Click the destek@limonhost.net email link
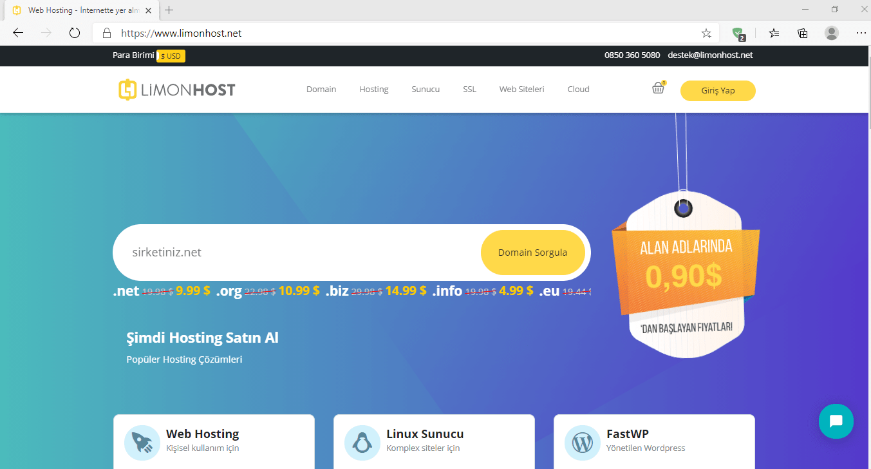The image size is (871, 469). (x=710, y=55)
